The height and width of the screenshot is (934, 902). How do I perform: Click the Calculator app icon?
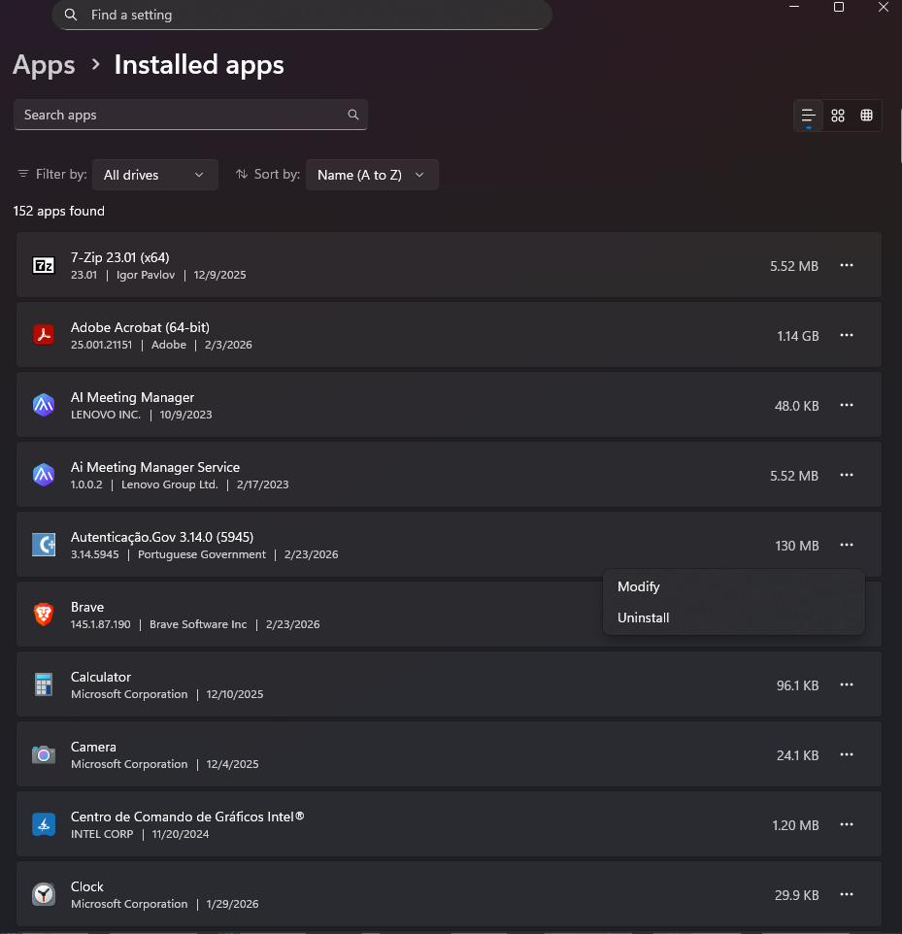click(x=44, y=684)
